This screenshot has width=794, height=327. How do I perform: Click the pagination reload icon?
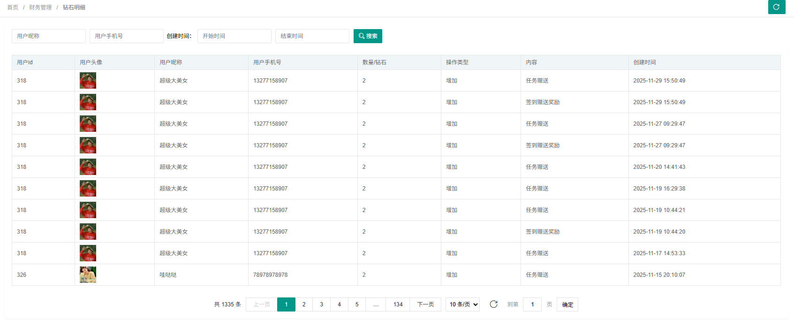pyautogui.click(x=493, y=304)
